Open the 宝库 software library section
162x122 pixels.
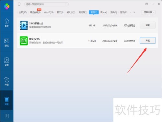(x=6, y=61)
